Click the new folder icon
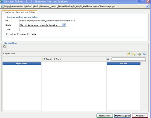 coord(134,54)
